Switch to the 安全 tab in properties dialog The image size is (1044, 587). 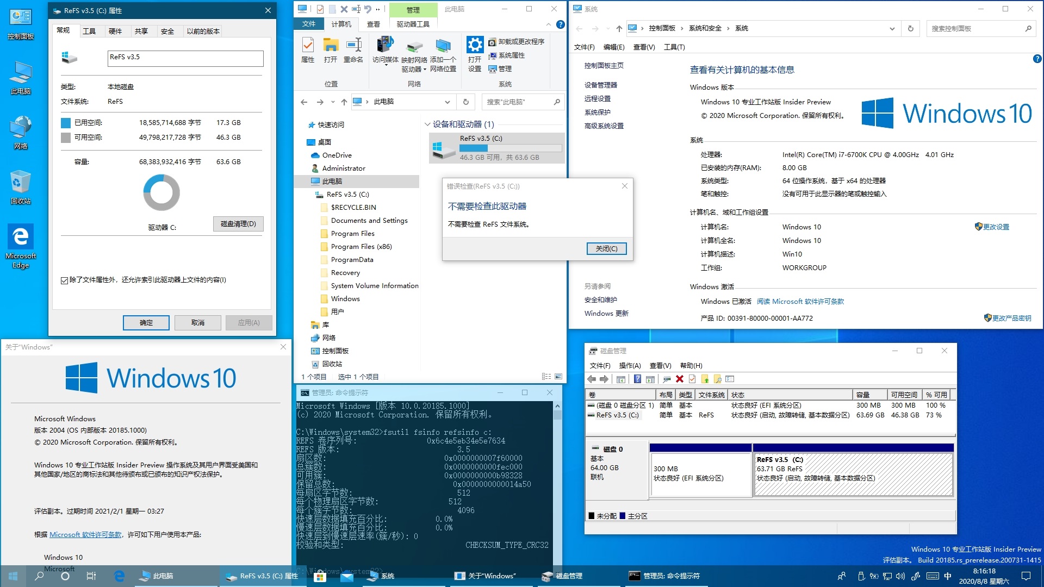coord(167,31)
